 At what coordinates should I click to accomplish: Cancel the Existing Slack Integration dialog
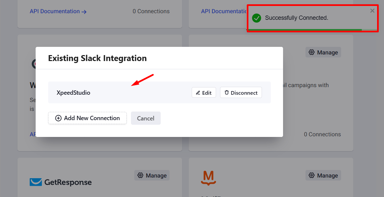tap(145, 118)
